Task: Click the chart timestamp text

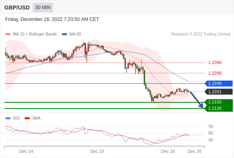Action: point(52,19)
